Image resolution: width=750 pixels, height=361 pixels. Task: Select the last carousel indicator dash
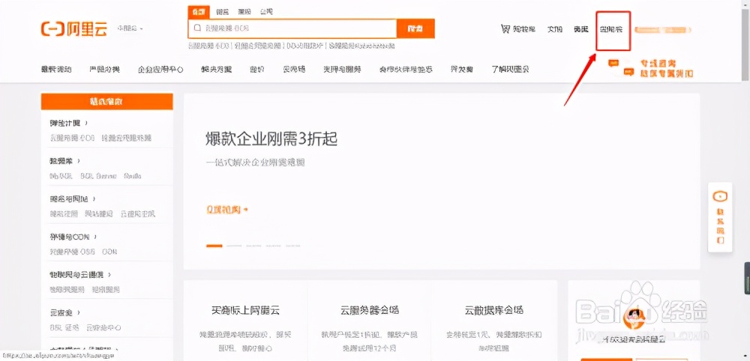[x=294, y=246]
